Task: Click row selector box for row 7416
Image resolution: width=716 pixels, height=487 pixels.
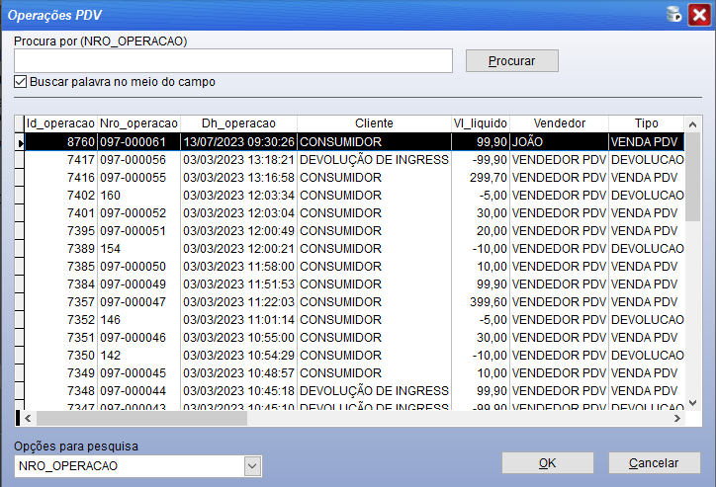Action: coord(19,178)
